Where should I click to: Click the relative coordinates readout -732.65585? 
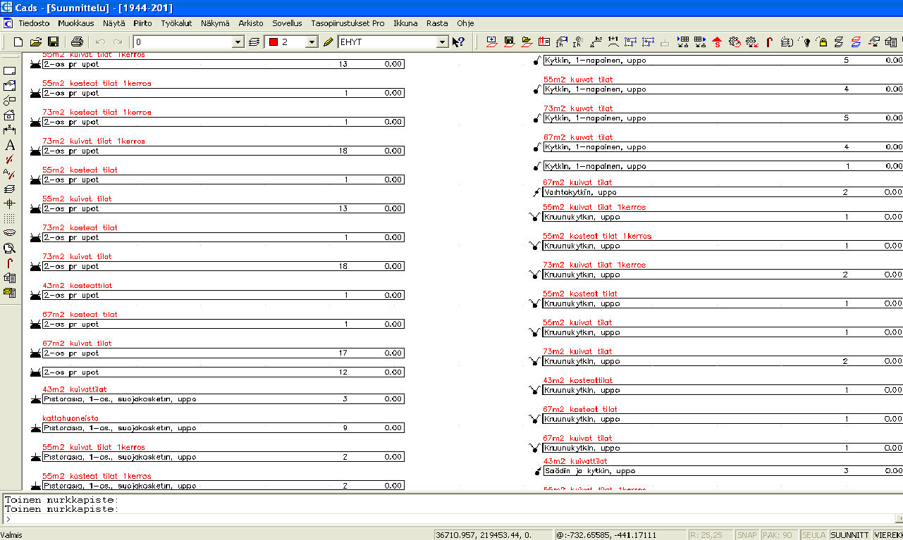[x=620, y=535]
